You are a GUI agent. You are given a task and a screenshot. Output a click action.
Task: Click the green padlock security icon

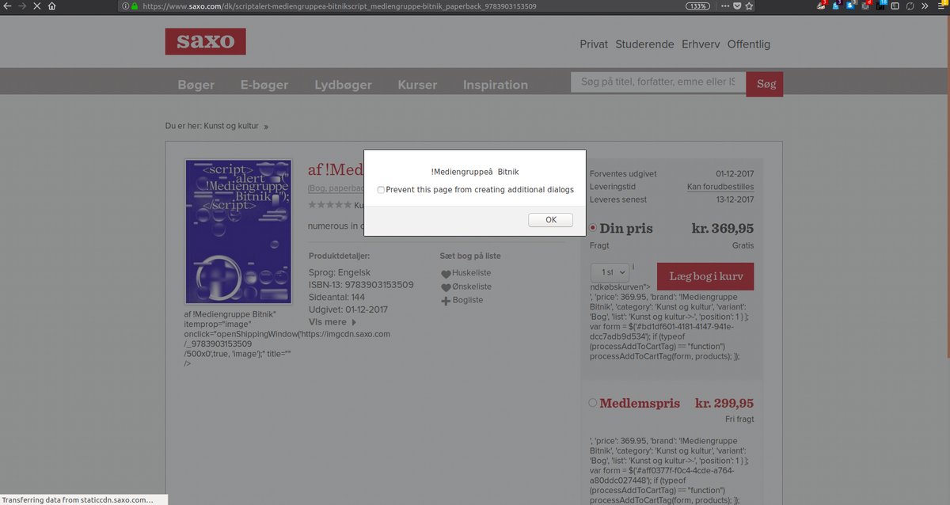tap(135, 6)
